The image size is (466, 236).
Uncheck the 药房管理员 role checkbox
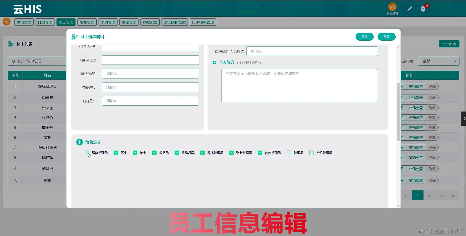point(202,153)
